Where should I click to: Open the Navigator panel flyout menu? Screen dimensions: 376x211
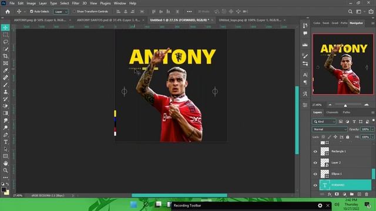(372, 23)
